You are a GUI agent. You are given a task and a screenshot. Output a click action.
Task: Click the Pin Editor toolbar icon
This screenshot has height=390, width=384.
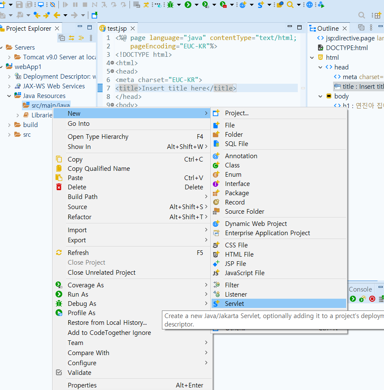click(x=95, y=15)
